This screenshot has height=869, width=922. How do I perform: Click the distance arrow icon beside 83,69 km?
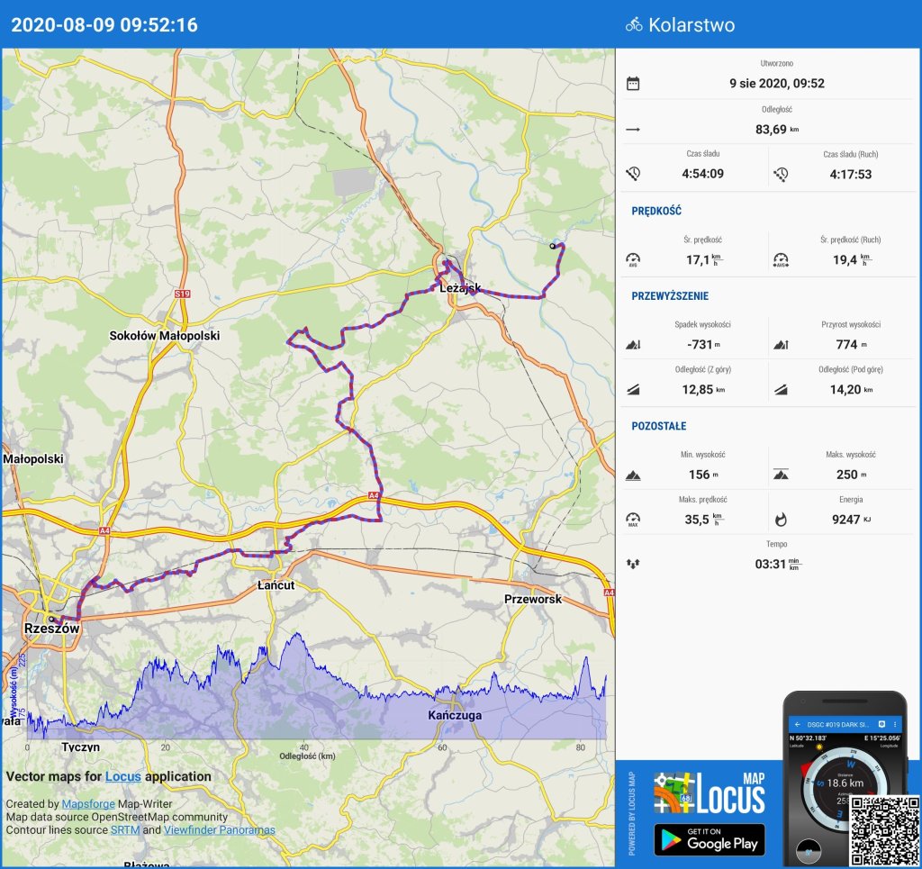pos(633,130)
